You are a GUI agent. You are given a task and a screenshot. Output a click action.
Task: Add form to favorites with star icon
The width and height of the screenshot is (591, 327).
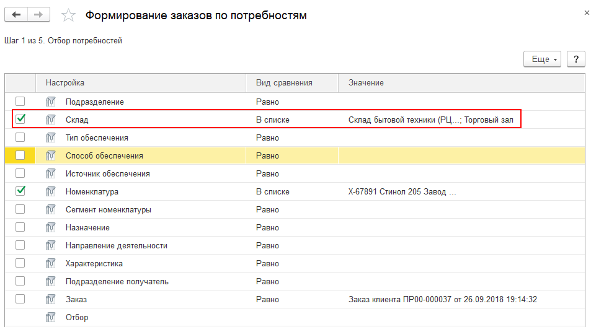pos(69,15)
